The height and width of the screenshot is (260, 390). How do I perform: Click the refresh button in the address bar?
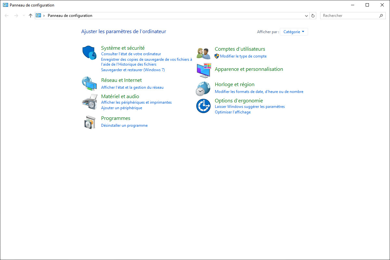[313, 16]
